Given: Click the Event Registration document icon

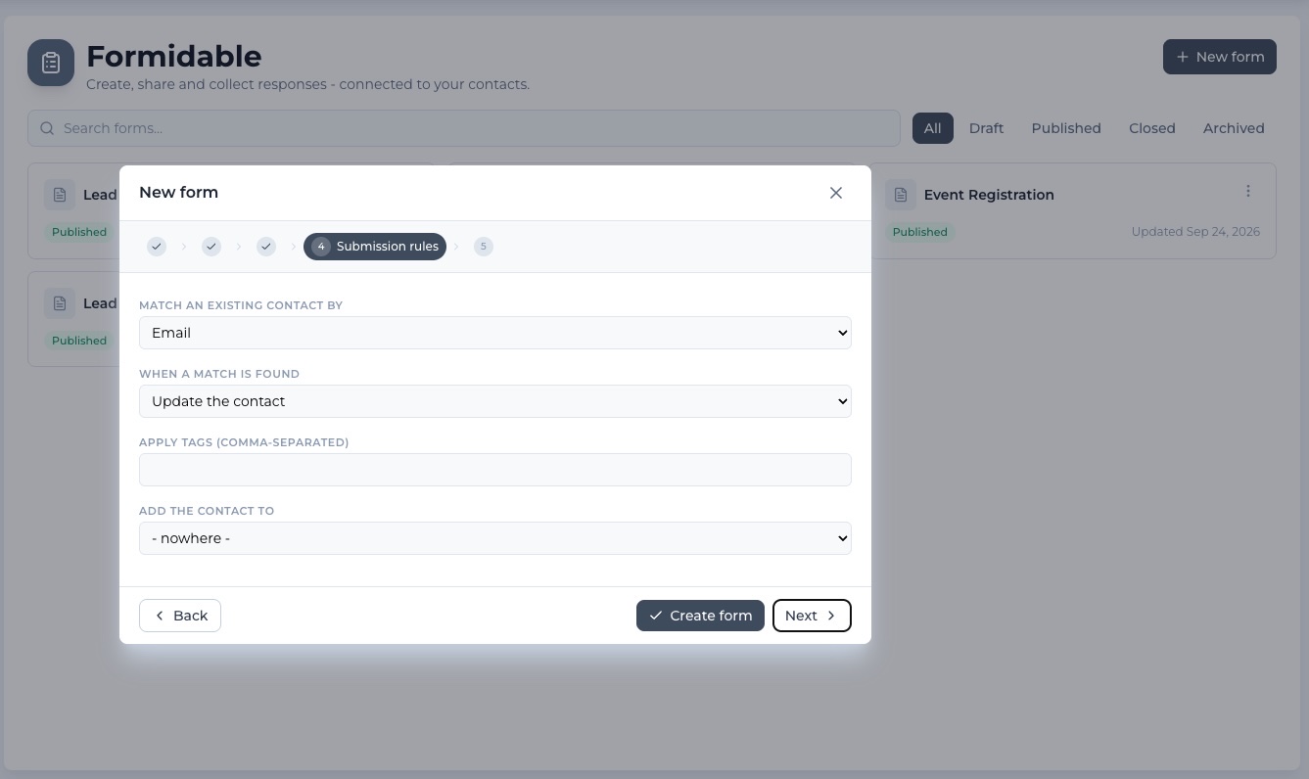Looking at the screenshot, I should click(901, 195).
